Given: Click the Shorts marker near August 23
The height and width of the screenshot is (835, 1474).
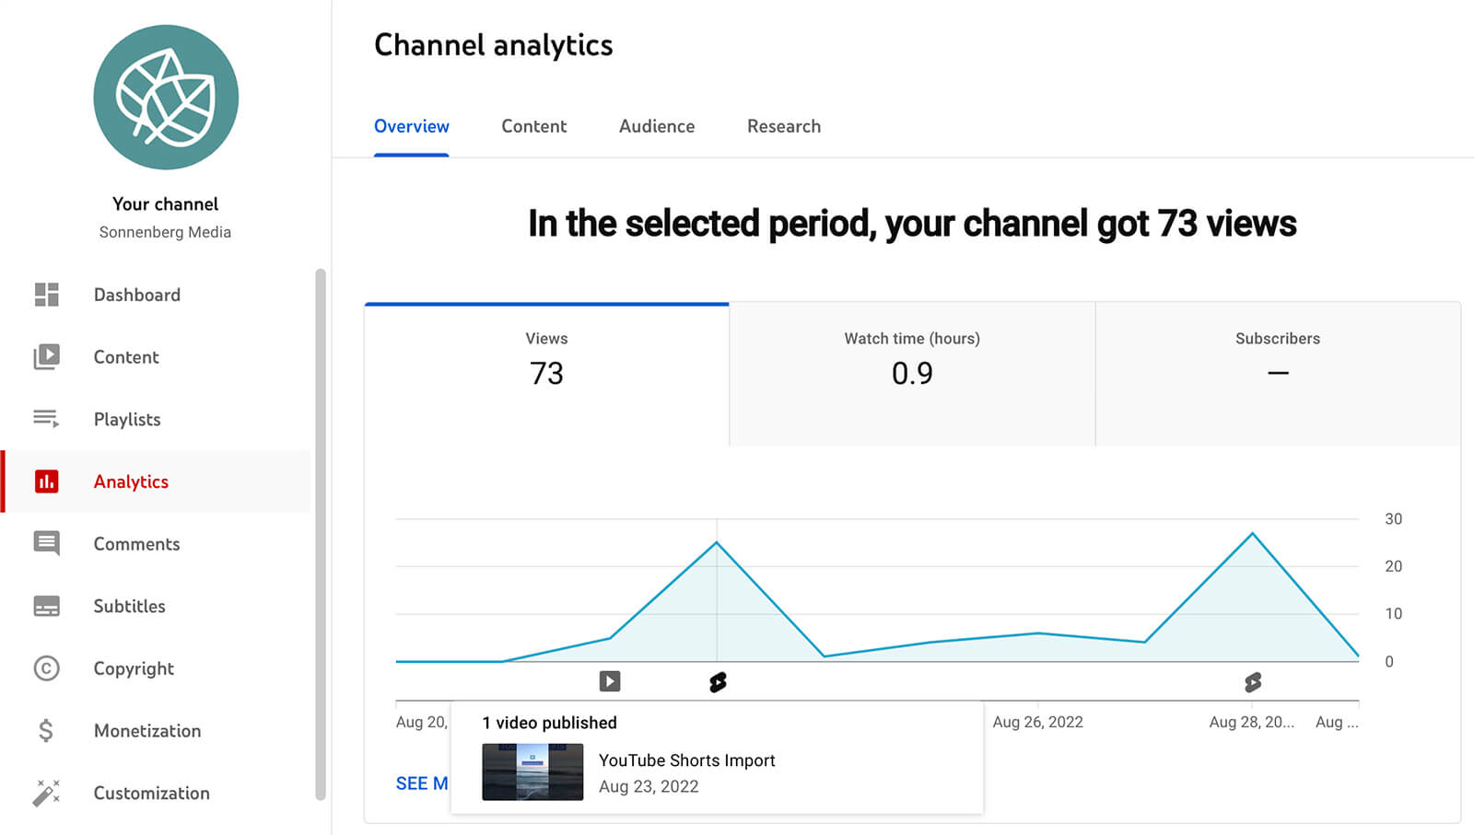Looking at the screenshot, I should click(718, 681).
